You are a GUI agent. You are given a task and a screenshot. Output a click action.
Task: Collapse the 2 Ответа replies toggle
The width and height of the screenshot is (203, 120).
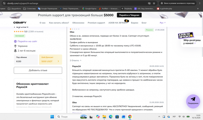(76, 61)
